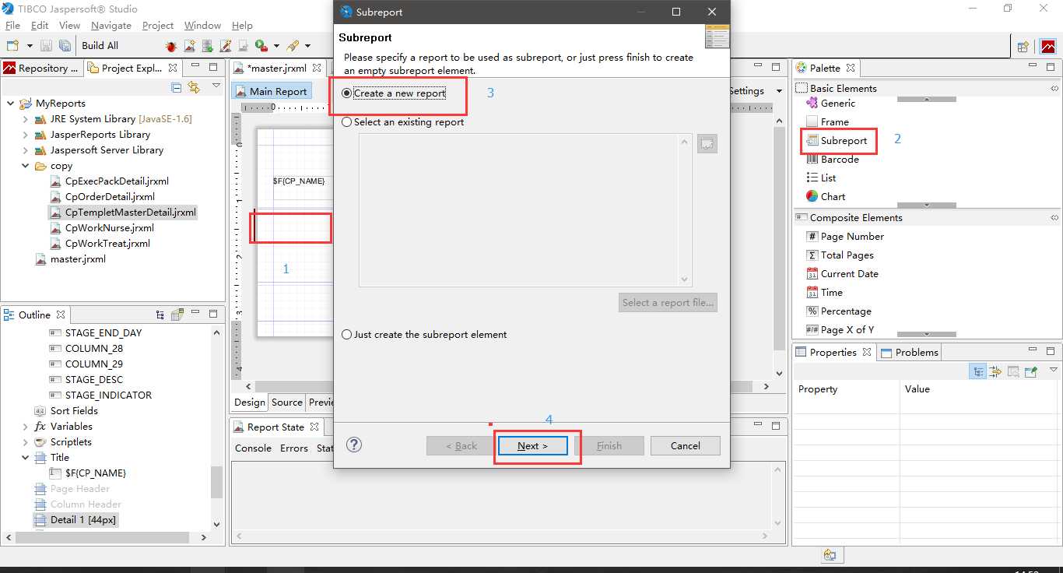Expand Variables in Outline
This screenshot has width=1063, height=573.
pyautogui.click(x=26, y=427)
